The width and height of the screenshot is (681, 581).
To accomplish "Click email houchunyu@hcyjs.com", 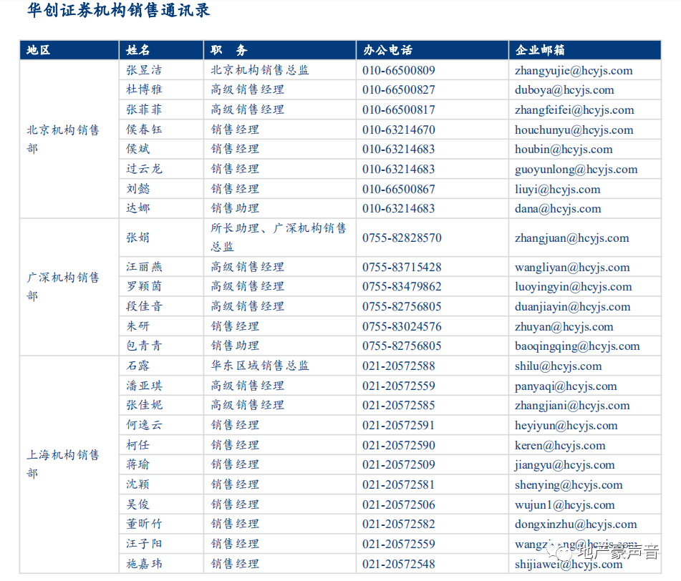I will (574, 130).
